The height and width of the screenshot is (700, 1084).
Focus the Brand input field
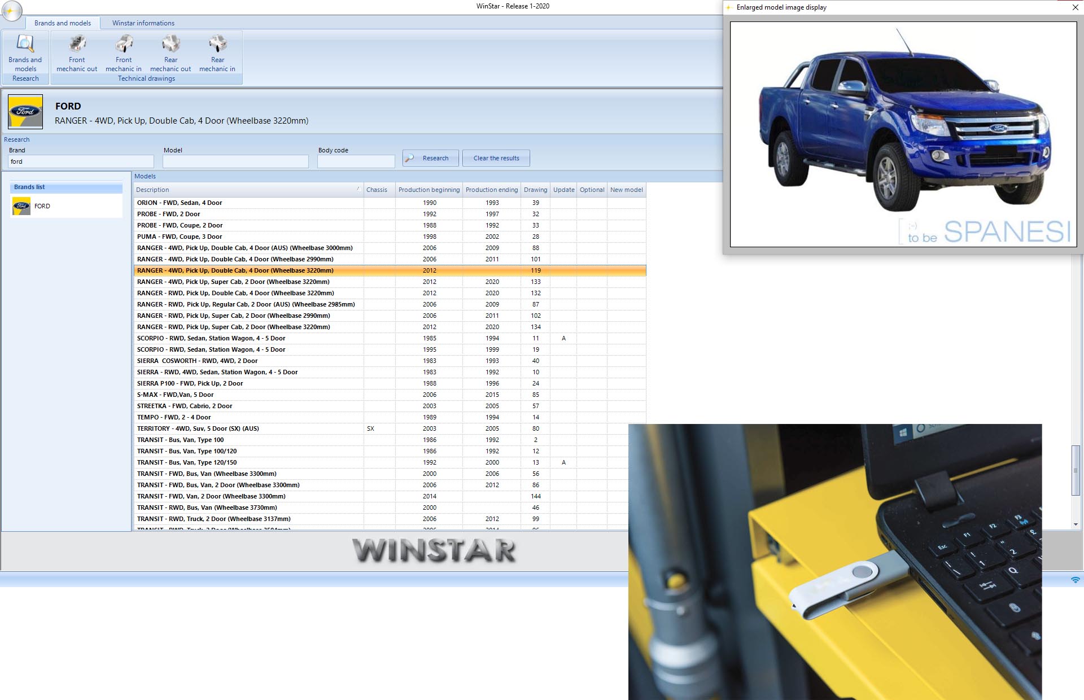click(x=81, y=161)
